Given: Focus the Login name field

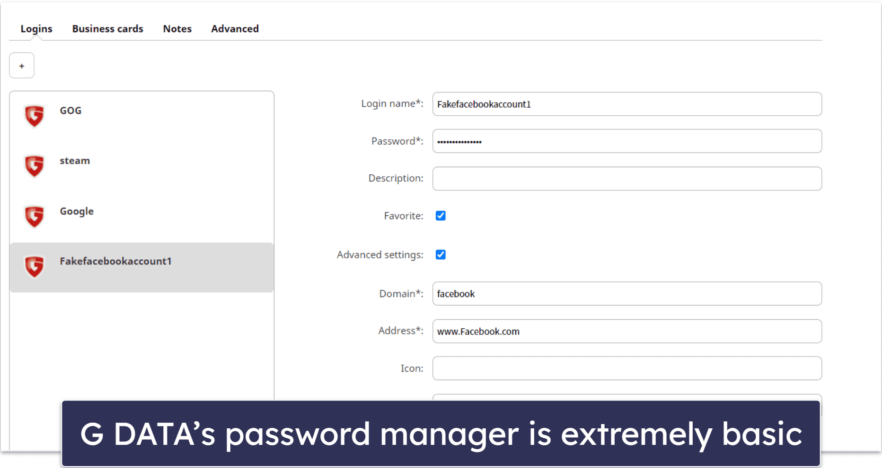Looking at the screenshot, I should pyautogui.click(x=627, y=104).
